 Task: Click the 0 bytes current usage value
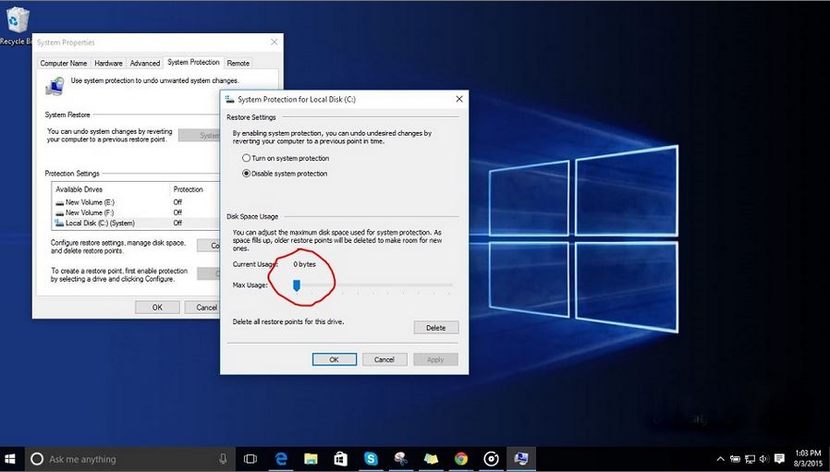point(304,264)
